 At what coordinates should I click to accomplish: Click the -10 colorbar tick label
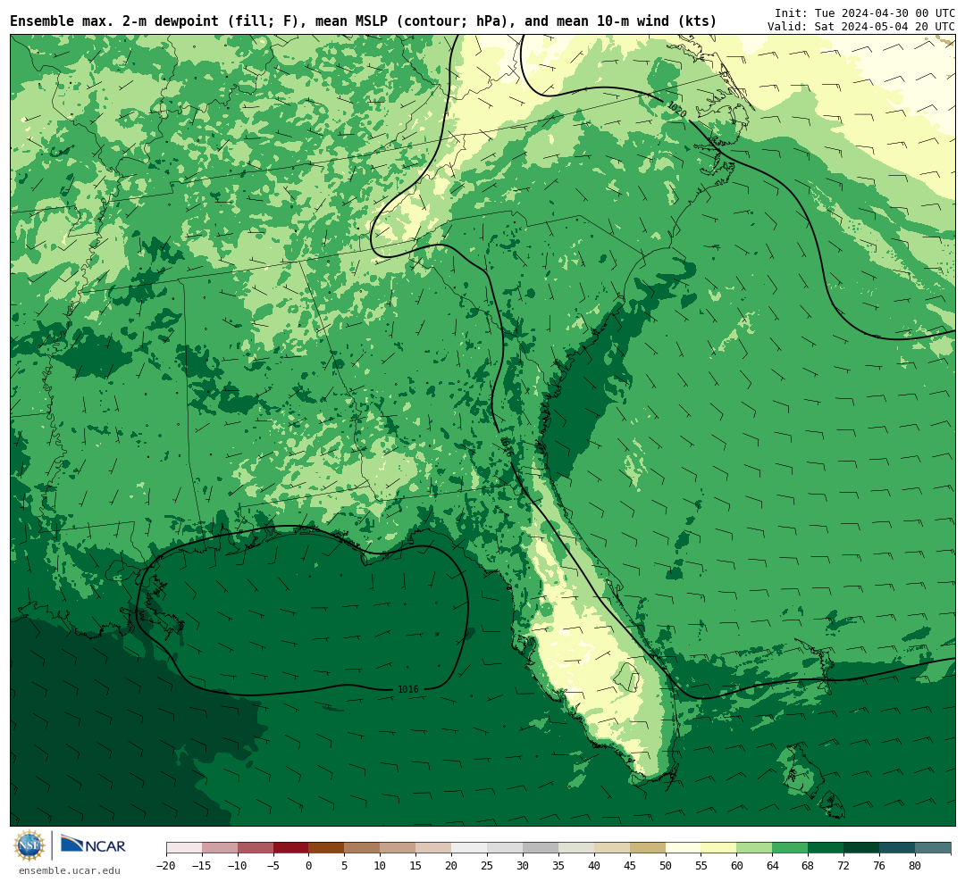pos(238,865)
